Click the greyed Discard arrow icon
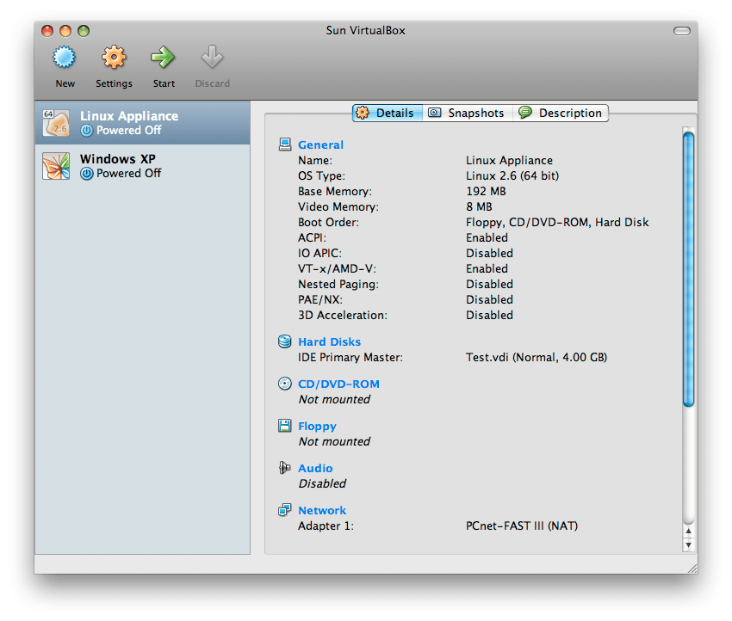 212,57
